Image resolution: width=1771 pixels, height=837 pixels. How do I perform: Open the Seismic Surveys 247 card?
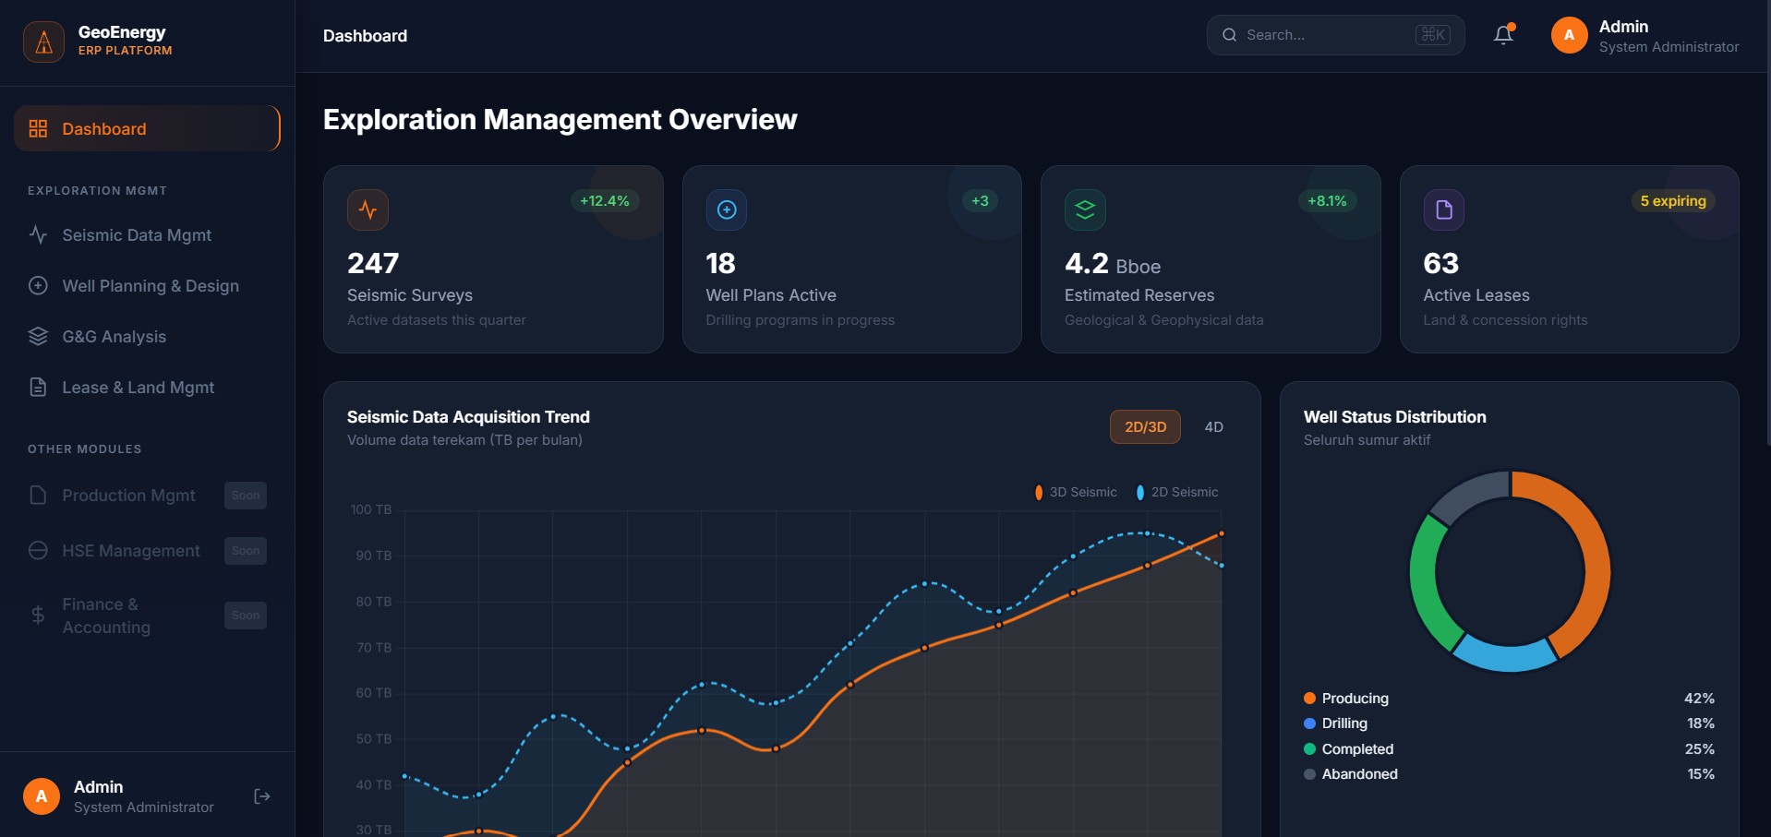[493, 259]
